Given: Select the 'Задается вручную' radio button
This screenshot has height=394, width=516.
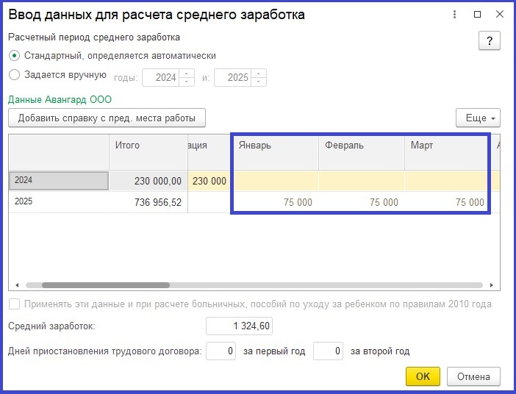Looking at the screenshot, I should 15,75.
